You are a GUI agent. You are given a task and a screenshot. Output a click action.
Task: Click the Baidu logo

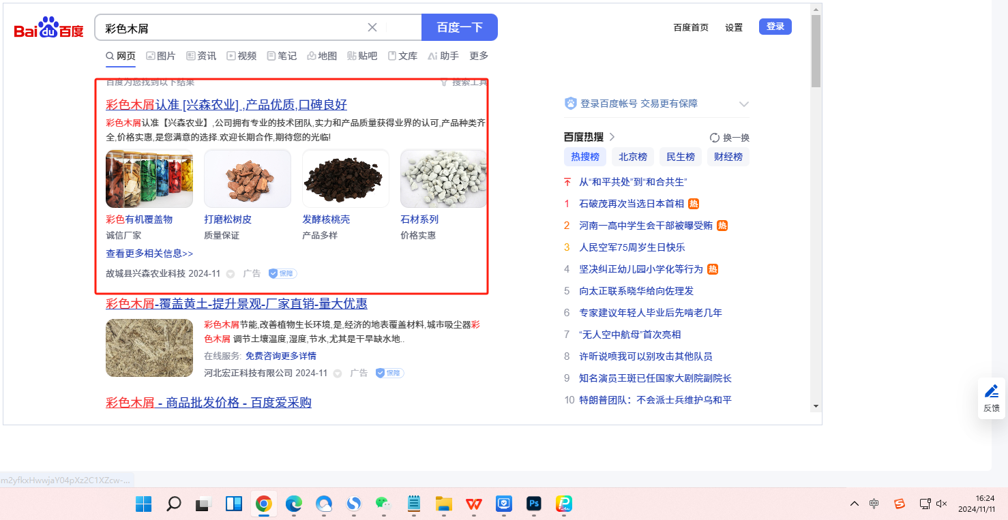pyautogui.click(x=48, y=29)
